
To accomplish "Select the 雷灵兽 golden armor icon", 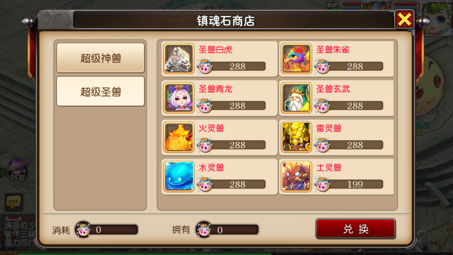I will (x=296, y=137).
